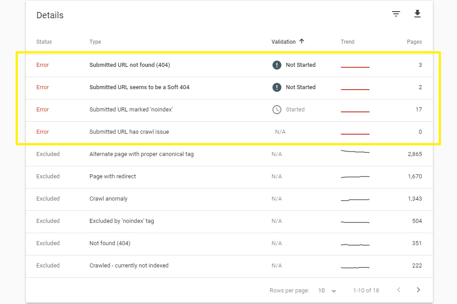457x304 pixels.
Task: Click pages count 17 in noindex row
Action: click(x=419, y=110)
